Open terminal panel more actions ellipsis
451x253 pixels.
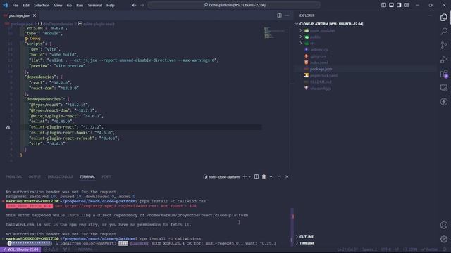click(271, 176)
